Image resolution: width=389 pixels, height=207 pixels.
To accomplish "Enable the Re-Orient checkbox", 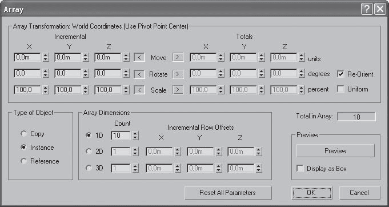I will (340, 74).
